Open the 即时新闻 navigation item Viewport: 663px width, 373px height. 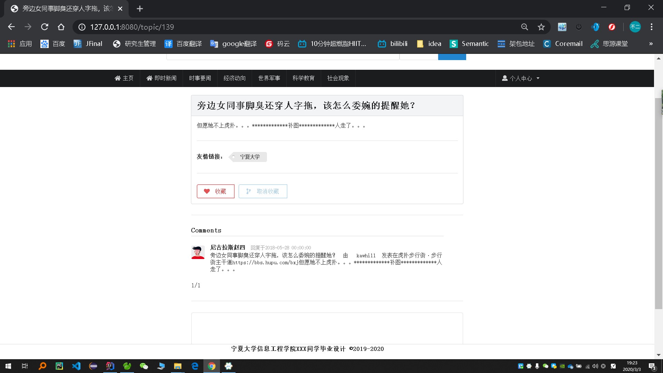(161, 78)
